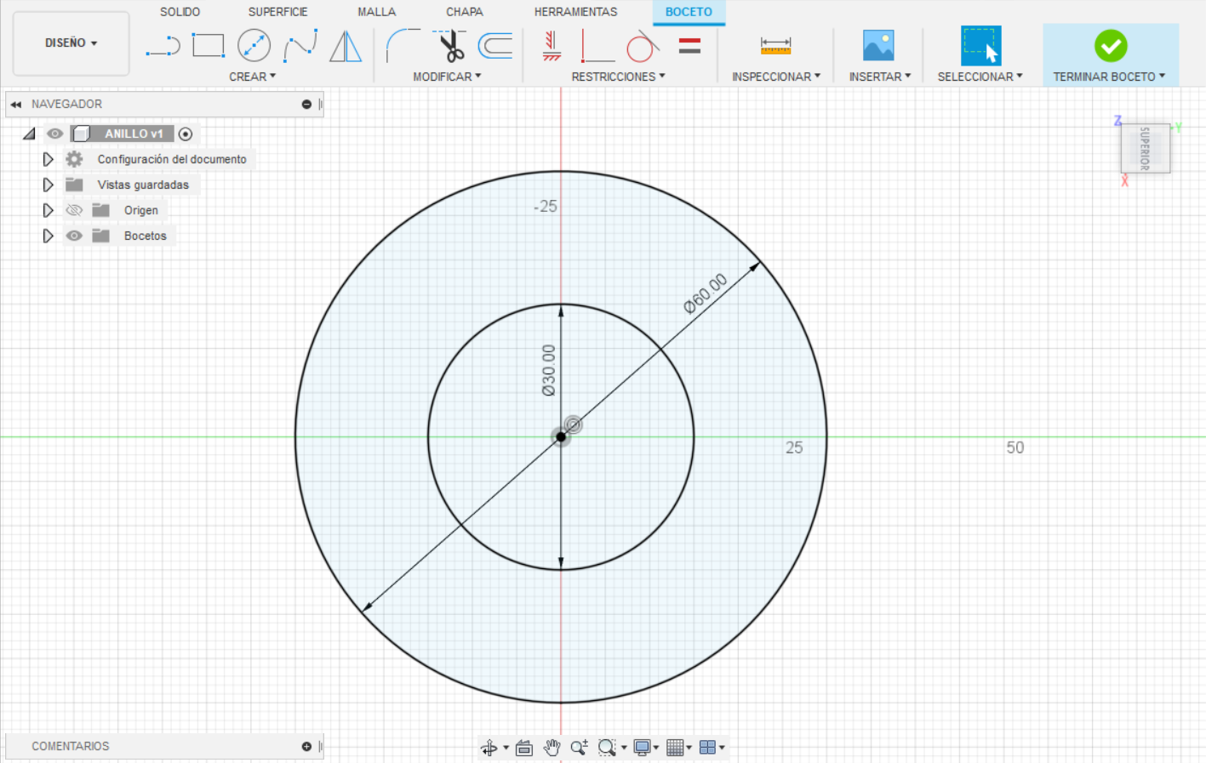Screen dimensions: 1206x763
Task: Collapse NAVEGADOR panel with double arrows
Action: click(16, 104)
